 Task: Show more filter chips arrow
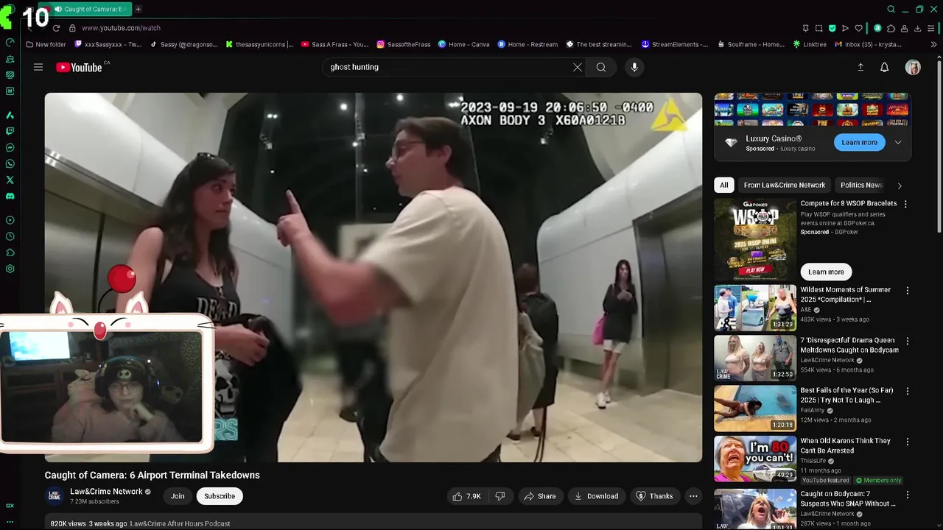pyautogui.click(x=900, y=185)
